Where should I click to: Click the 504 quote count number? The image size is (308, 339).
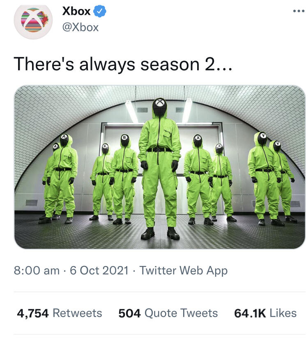click(x=129, y=313)
